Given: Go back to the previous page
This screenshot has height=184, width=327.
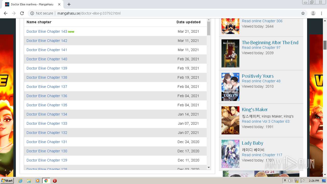Looking at the screenshot, I should coord(6,13).
